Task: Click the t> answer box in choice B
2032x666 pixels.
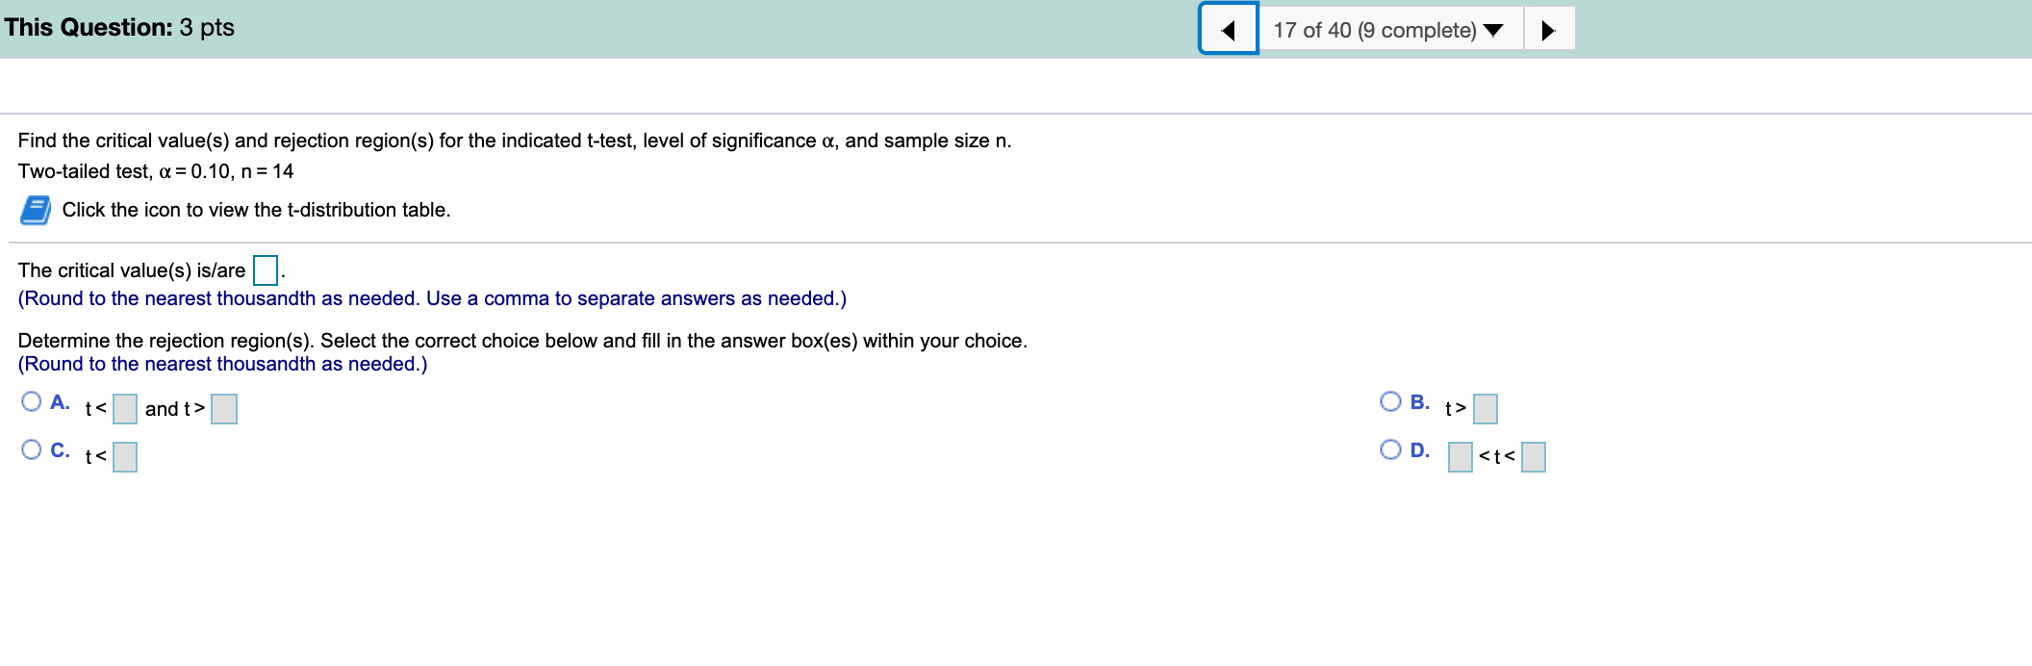Action: pyautogui.click(x=1486, y=408)
